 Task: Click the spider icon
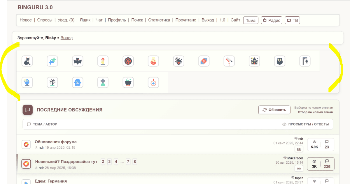point(178,61)
